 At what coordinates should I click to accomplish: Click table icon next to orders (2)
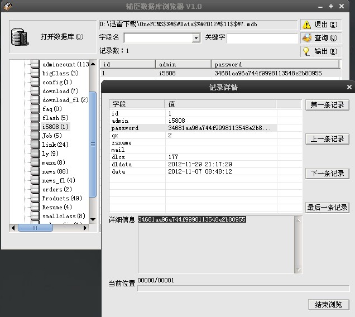pos(35,189)
